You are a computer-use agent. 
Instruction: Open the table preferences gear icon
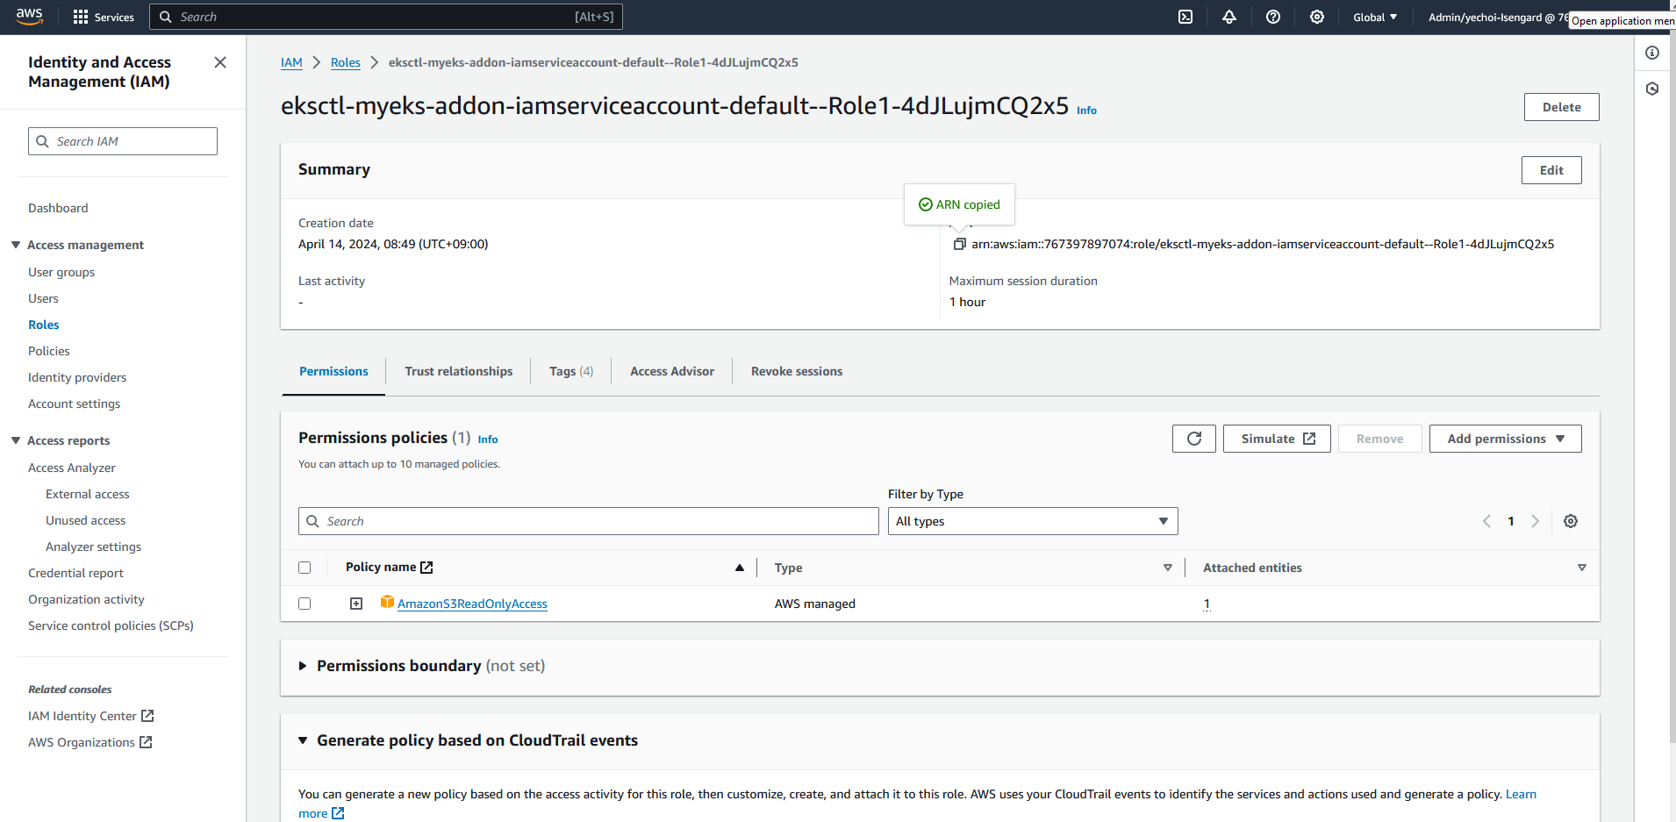click(1571, 521)
